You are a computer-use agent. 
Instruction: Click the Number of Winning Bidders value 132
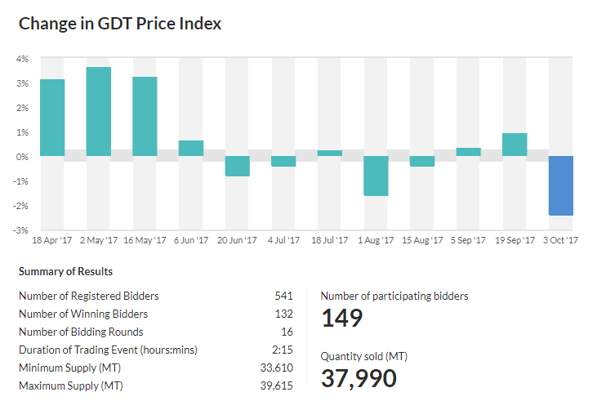[x=283, y=314]
